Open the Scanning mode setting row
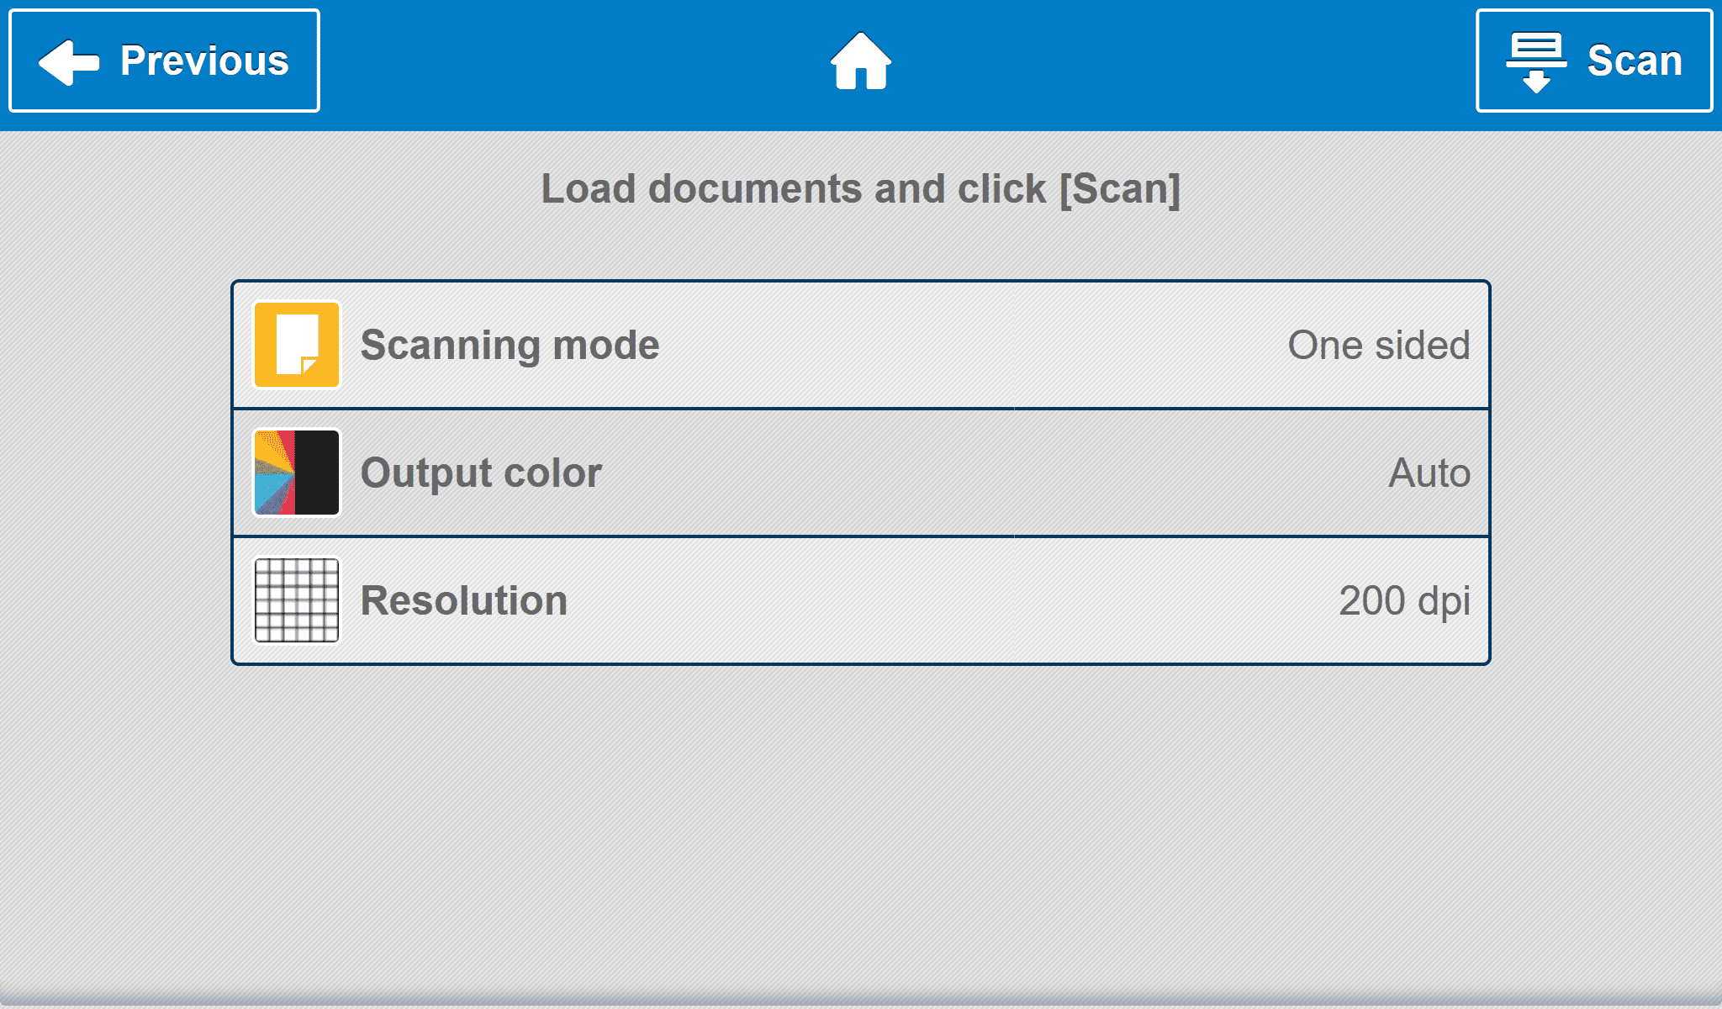Viewport: 1722px width, 1009px height. 841,345
